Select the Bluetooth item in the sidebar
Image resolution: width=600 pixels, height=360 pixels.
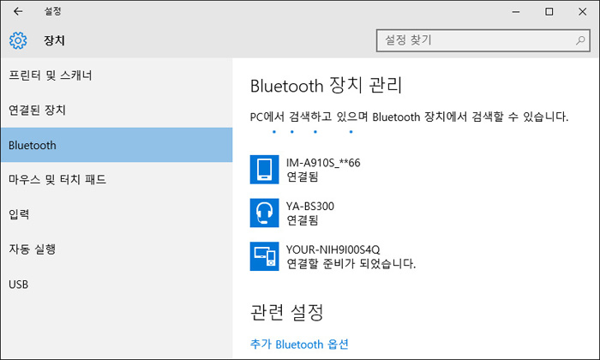(117, 145)
